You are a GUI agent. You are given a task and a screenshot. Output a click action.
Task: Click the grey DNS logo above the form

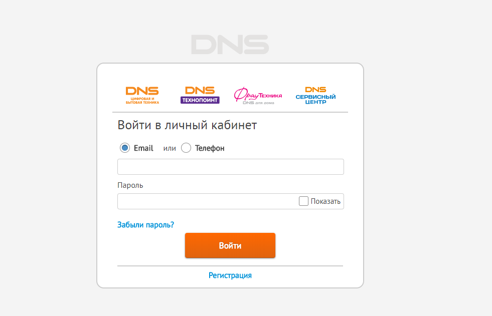click(x=230, y=45)
